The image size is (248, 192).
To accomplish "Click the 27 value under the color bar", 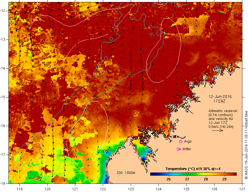I will tap(187, 179).
